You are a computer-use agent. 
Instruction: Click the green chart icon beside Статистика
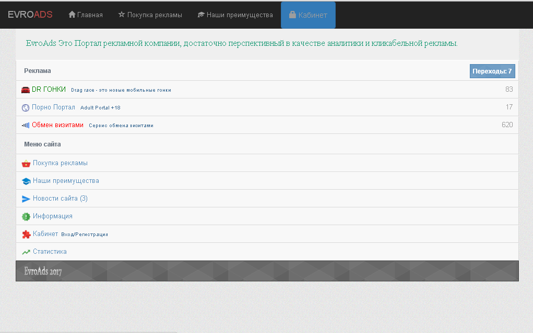point(26,252)
